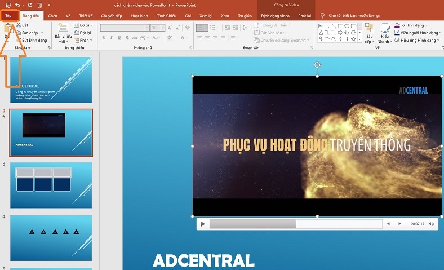Viewport: 444px width, 270px height.
Task: Select slide 3 thumbnail in the panel
Action: pyautogui.click(x=51, y=185)
